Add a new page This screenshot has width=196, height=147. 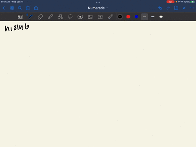coord(176,8)
